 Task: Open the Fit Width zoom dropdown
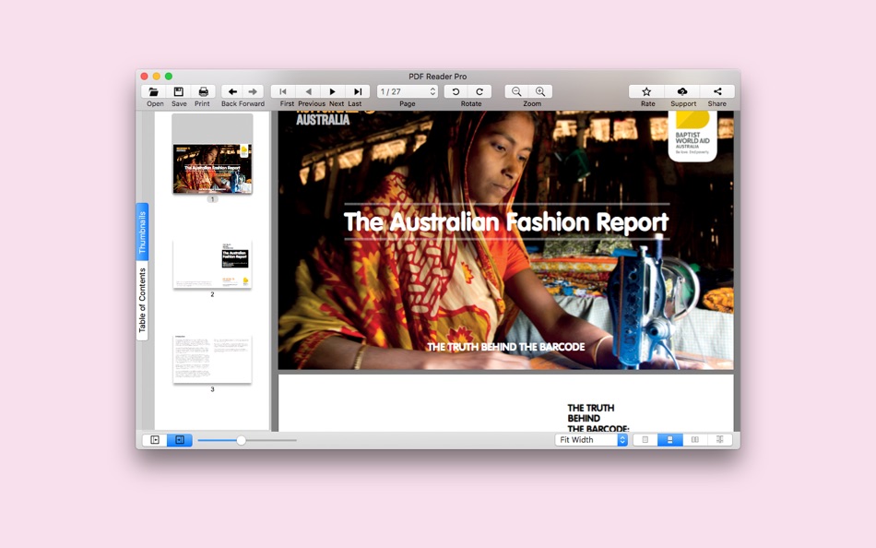(x=591, y=440)
